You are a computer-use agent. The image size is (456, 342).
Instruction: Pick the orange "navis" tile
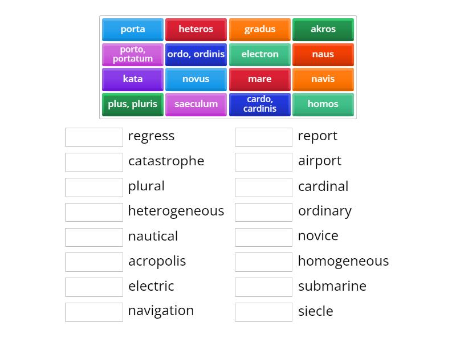click(x=323, y=79)
